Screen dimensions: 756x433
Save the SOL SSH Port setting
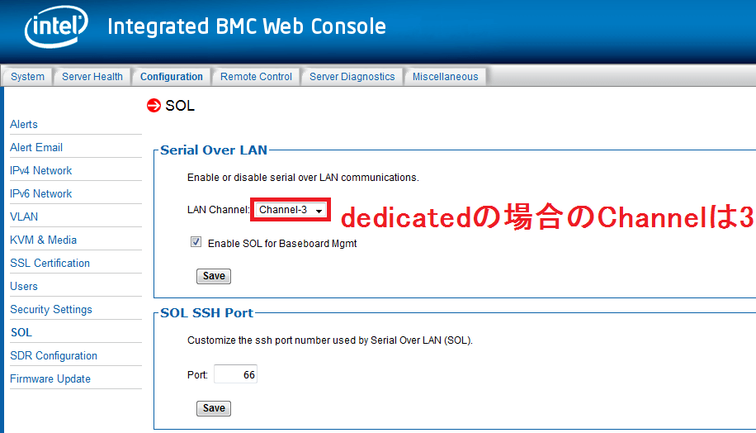tap(214, 408)
